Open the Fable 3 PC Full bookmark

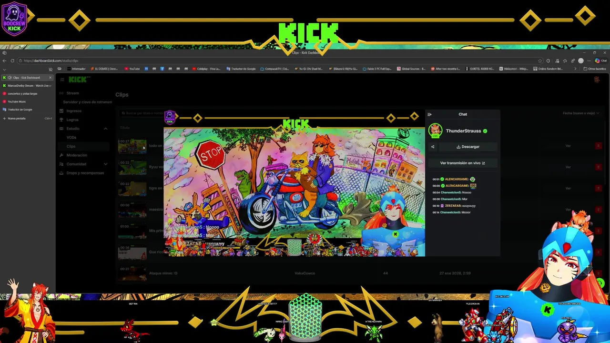pos(377,69)
